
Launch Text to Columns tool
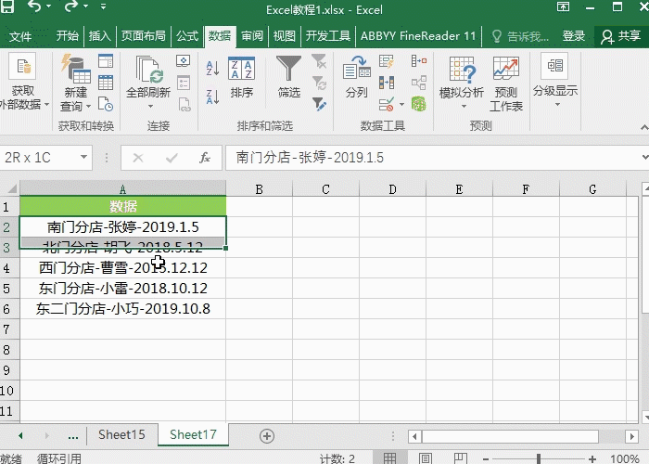point(356,77)
